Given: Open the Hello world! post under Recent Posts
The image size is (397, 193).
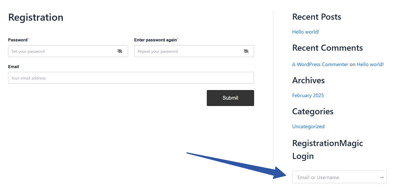Looking at the screenshot, I should tap(306, 32).
